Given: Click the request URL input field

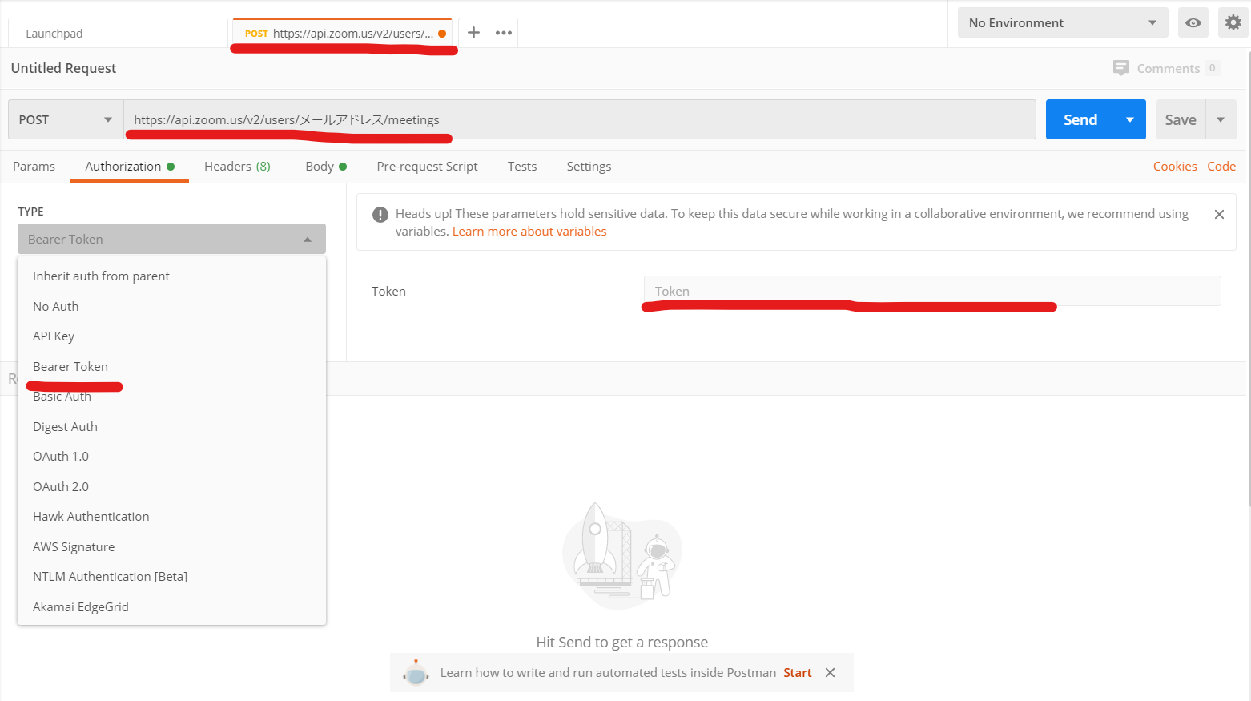Looking at the screenshot, I should (580, 119).
